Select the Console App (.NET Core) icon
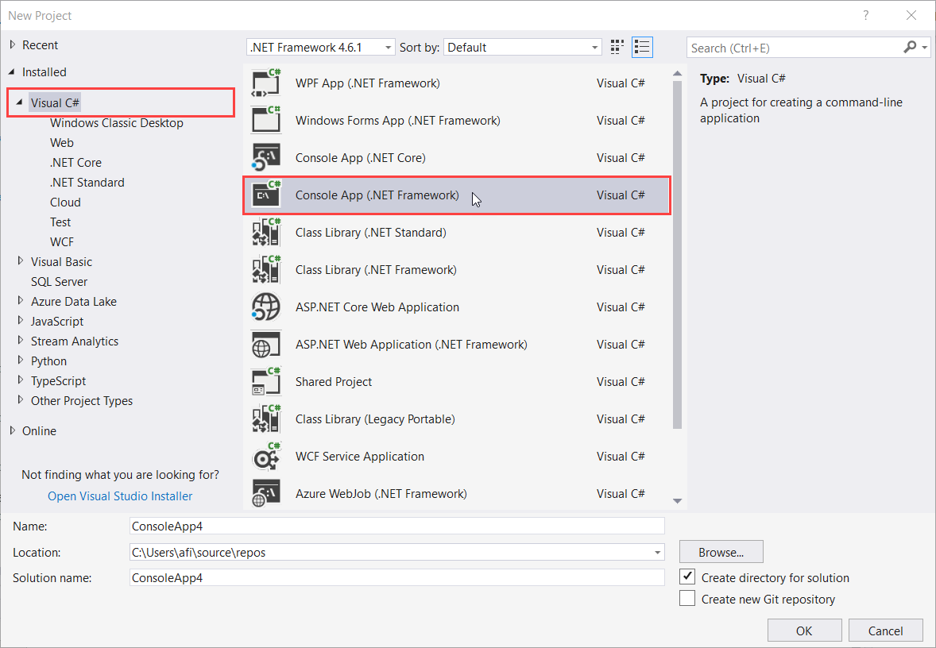The width and height of the screenshot is (936, 648). pyautogui.click(x=266, y=157)
